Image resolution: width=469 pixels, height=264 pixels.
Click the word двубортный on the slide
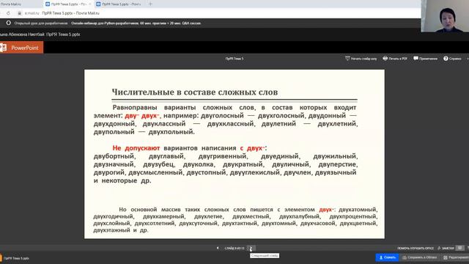point(114,156)
